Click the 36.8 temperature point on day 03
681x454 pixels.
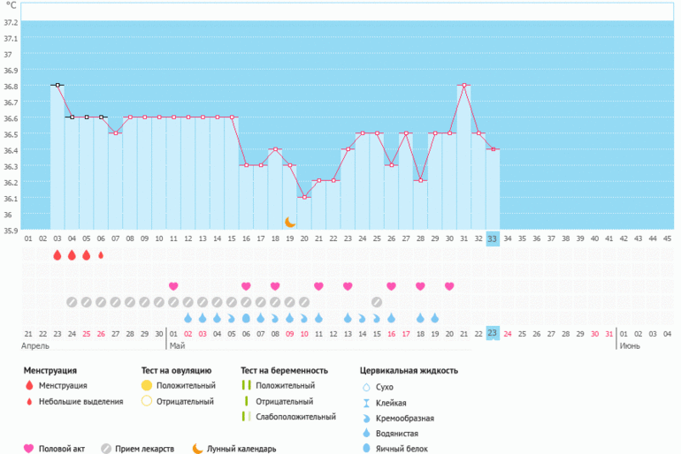pyautogui.click(x=57, y=86)
